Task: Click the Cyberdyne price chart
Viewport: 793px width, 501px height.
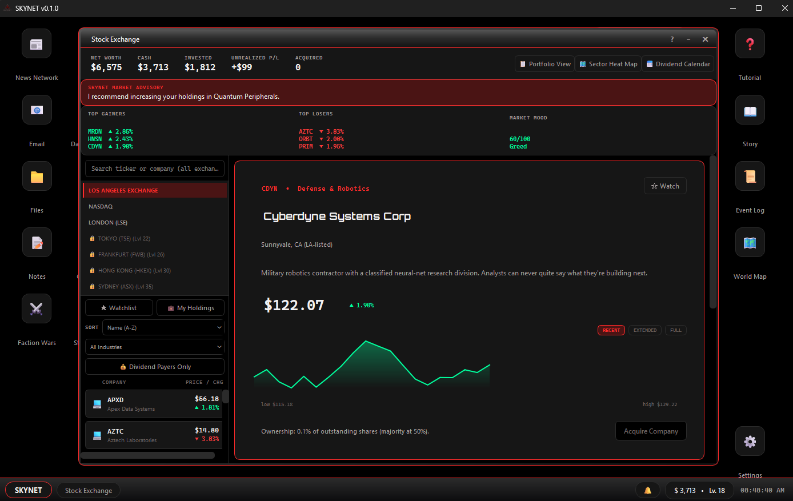Action: [x=372, y=366]
